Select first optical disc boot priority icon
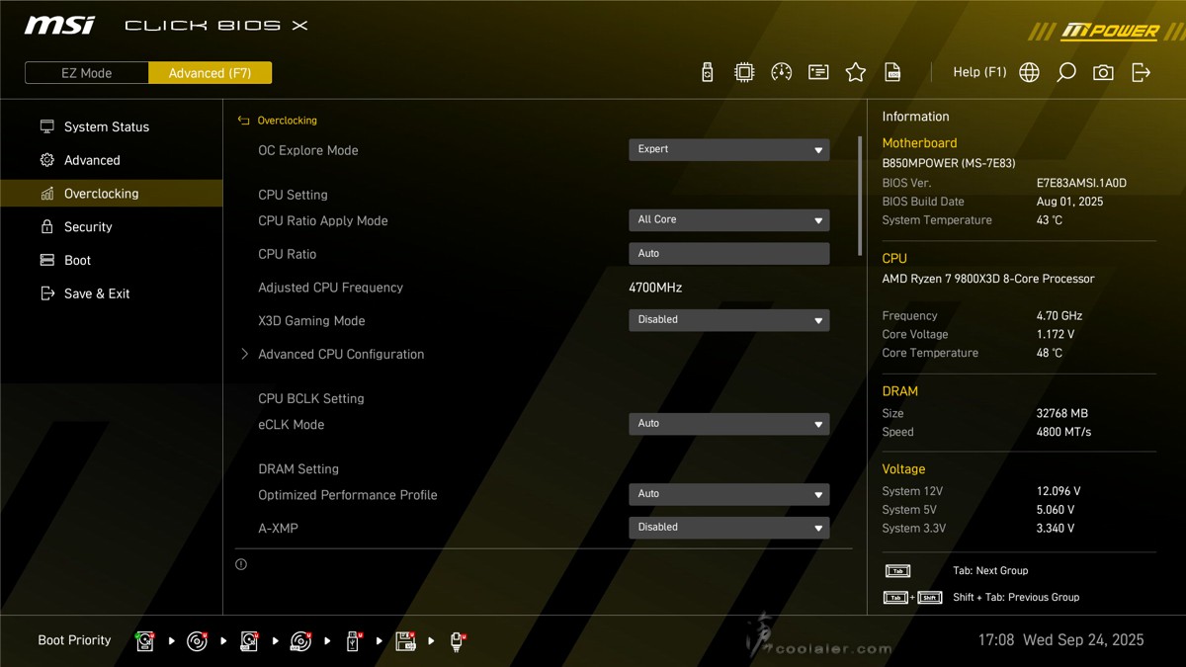This screenshot has height=667, width=1186. pyautogui.click(x=198, y=640)
